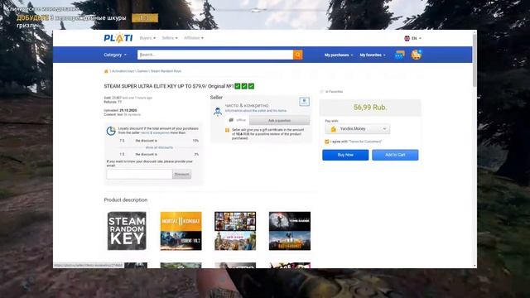The width and height of the screenshot is (530, 298).
Task: Click the loyalty discount pie icon
Action: click(x=111, y=131)
